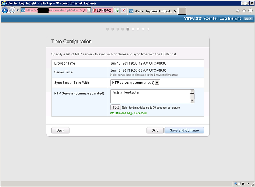The image size is (255, 187).
Task: Click the Time Configuration heading
Action: pyautogui.click(x=72, y=42)
